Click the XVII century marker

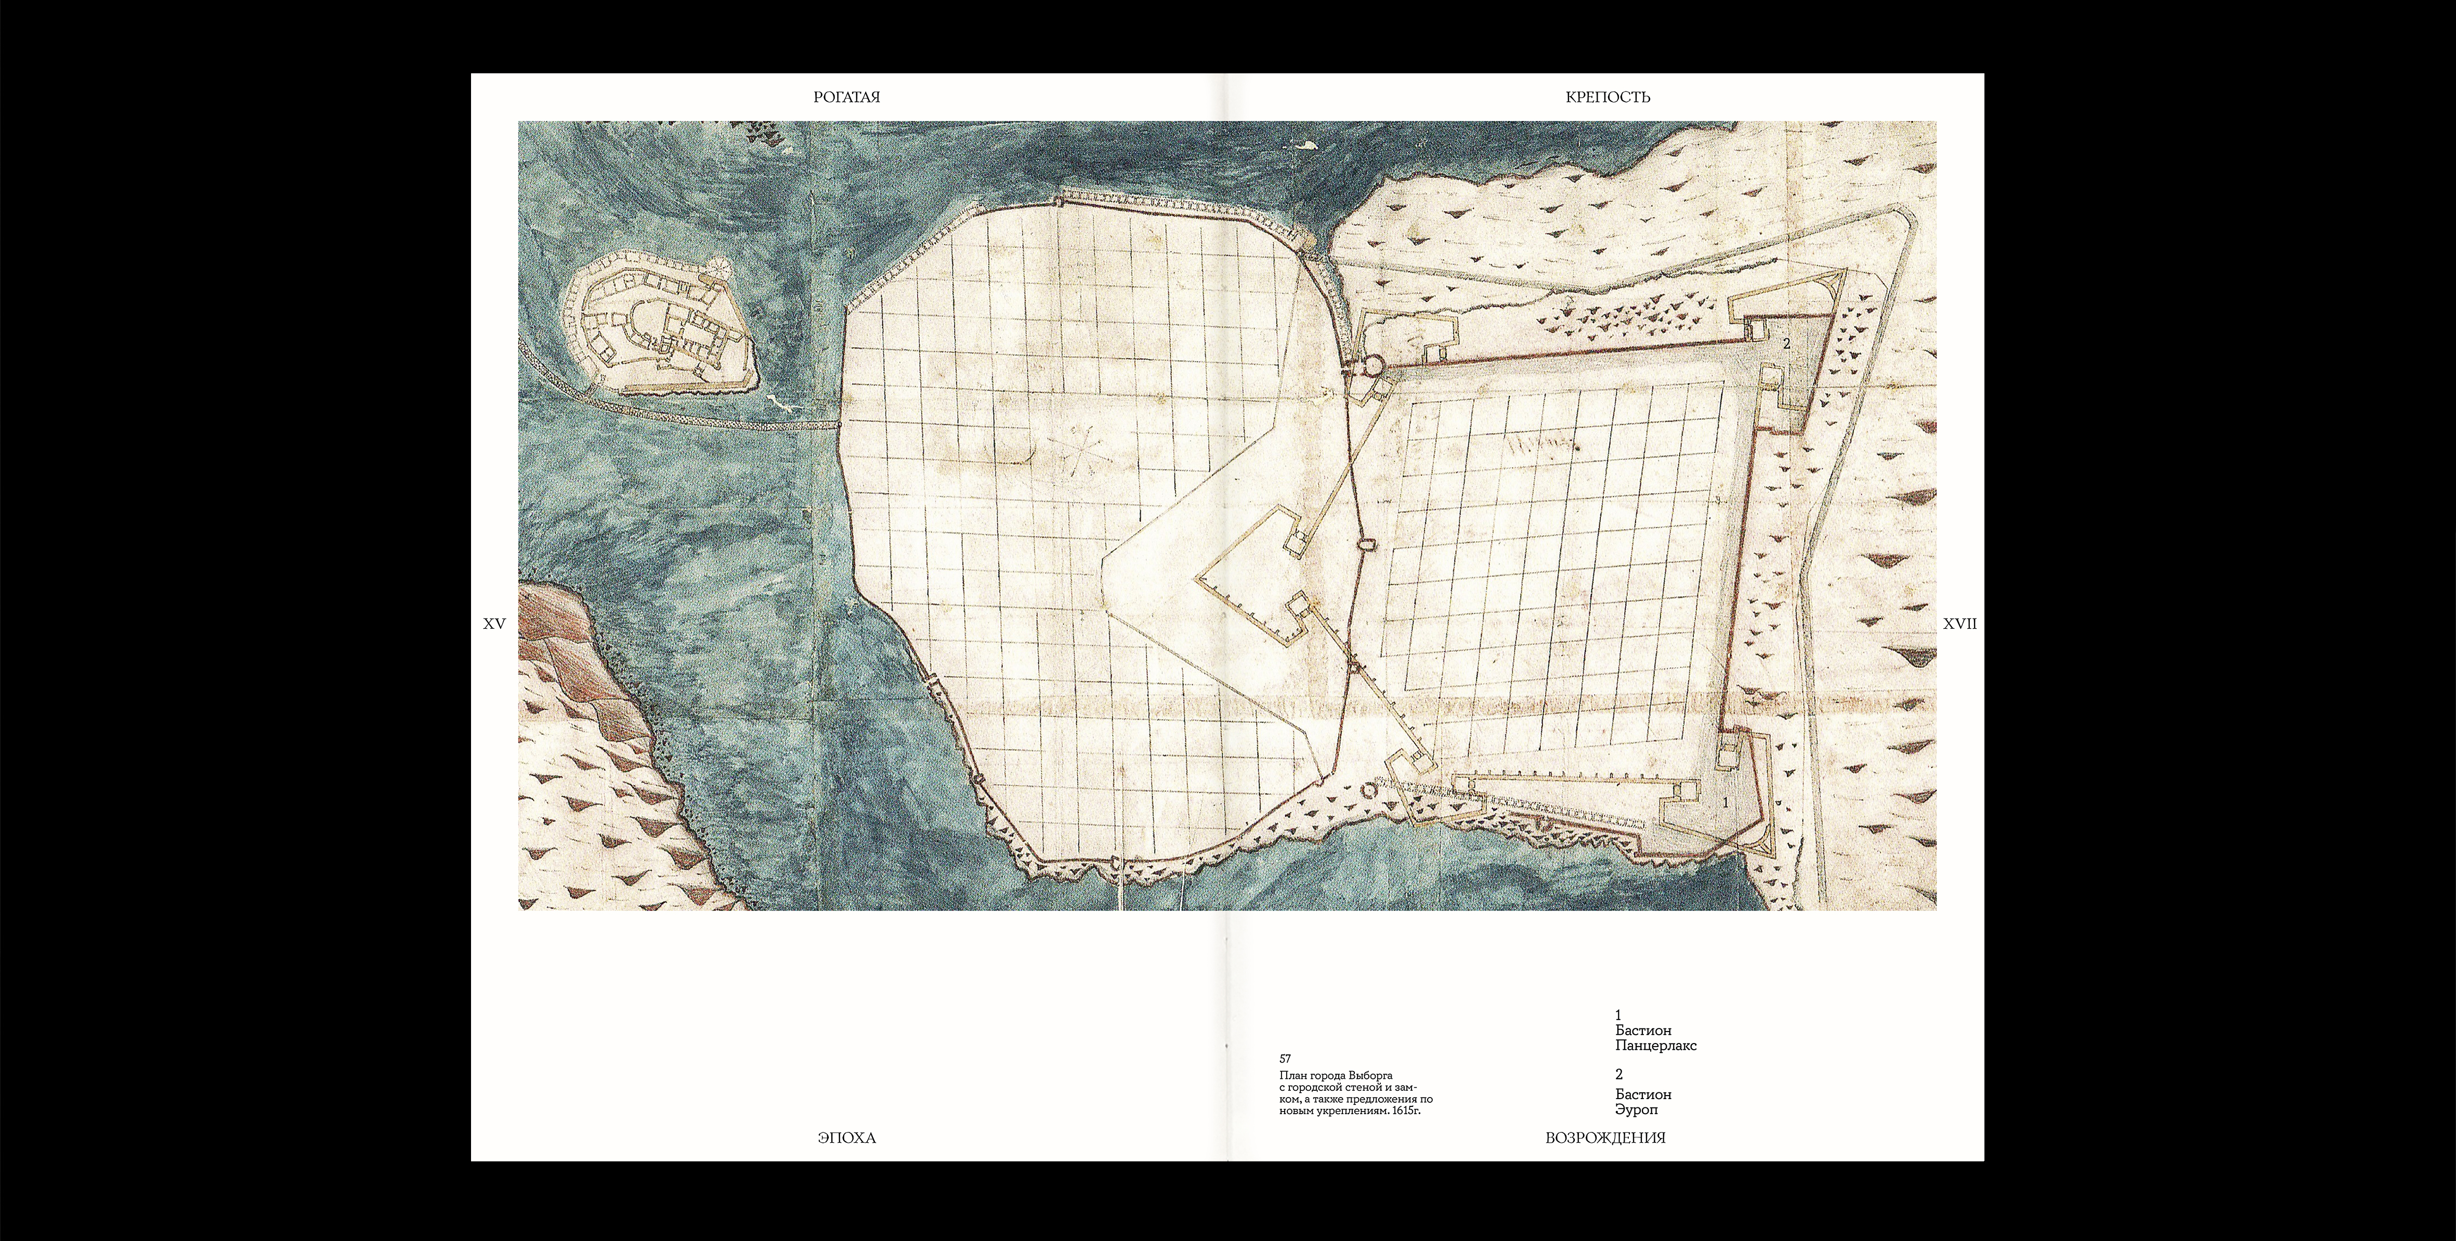1960,624
